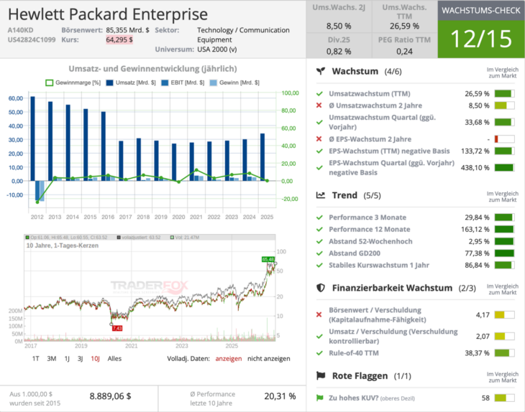Select the 1T chart timeframe

[35, 359]
